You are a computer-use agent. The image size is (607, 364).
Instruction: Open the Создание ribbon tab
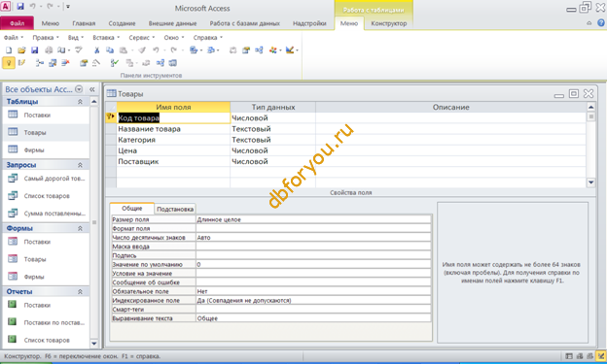122,23
